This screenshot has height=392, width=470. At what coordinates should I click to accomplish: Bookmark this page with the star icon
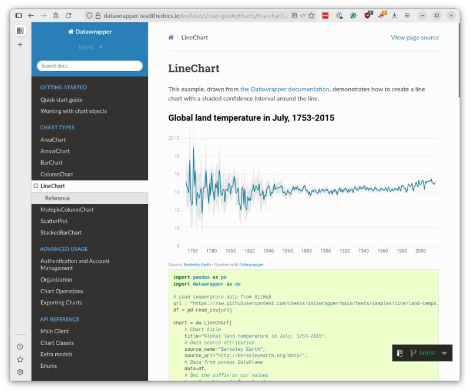311,16
